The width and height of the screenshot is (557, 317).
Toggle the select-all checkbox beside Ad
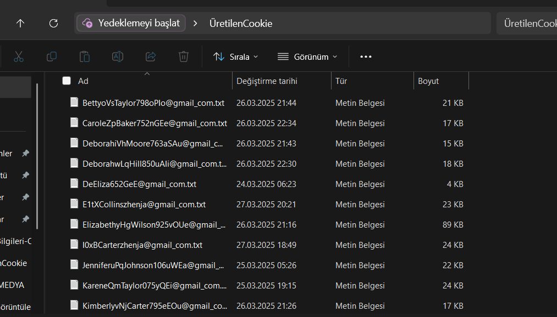67,81
